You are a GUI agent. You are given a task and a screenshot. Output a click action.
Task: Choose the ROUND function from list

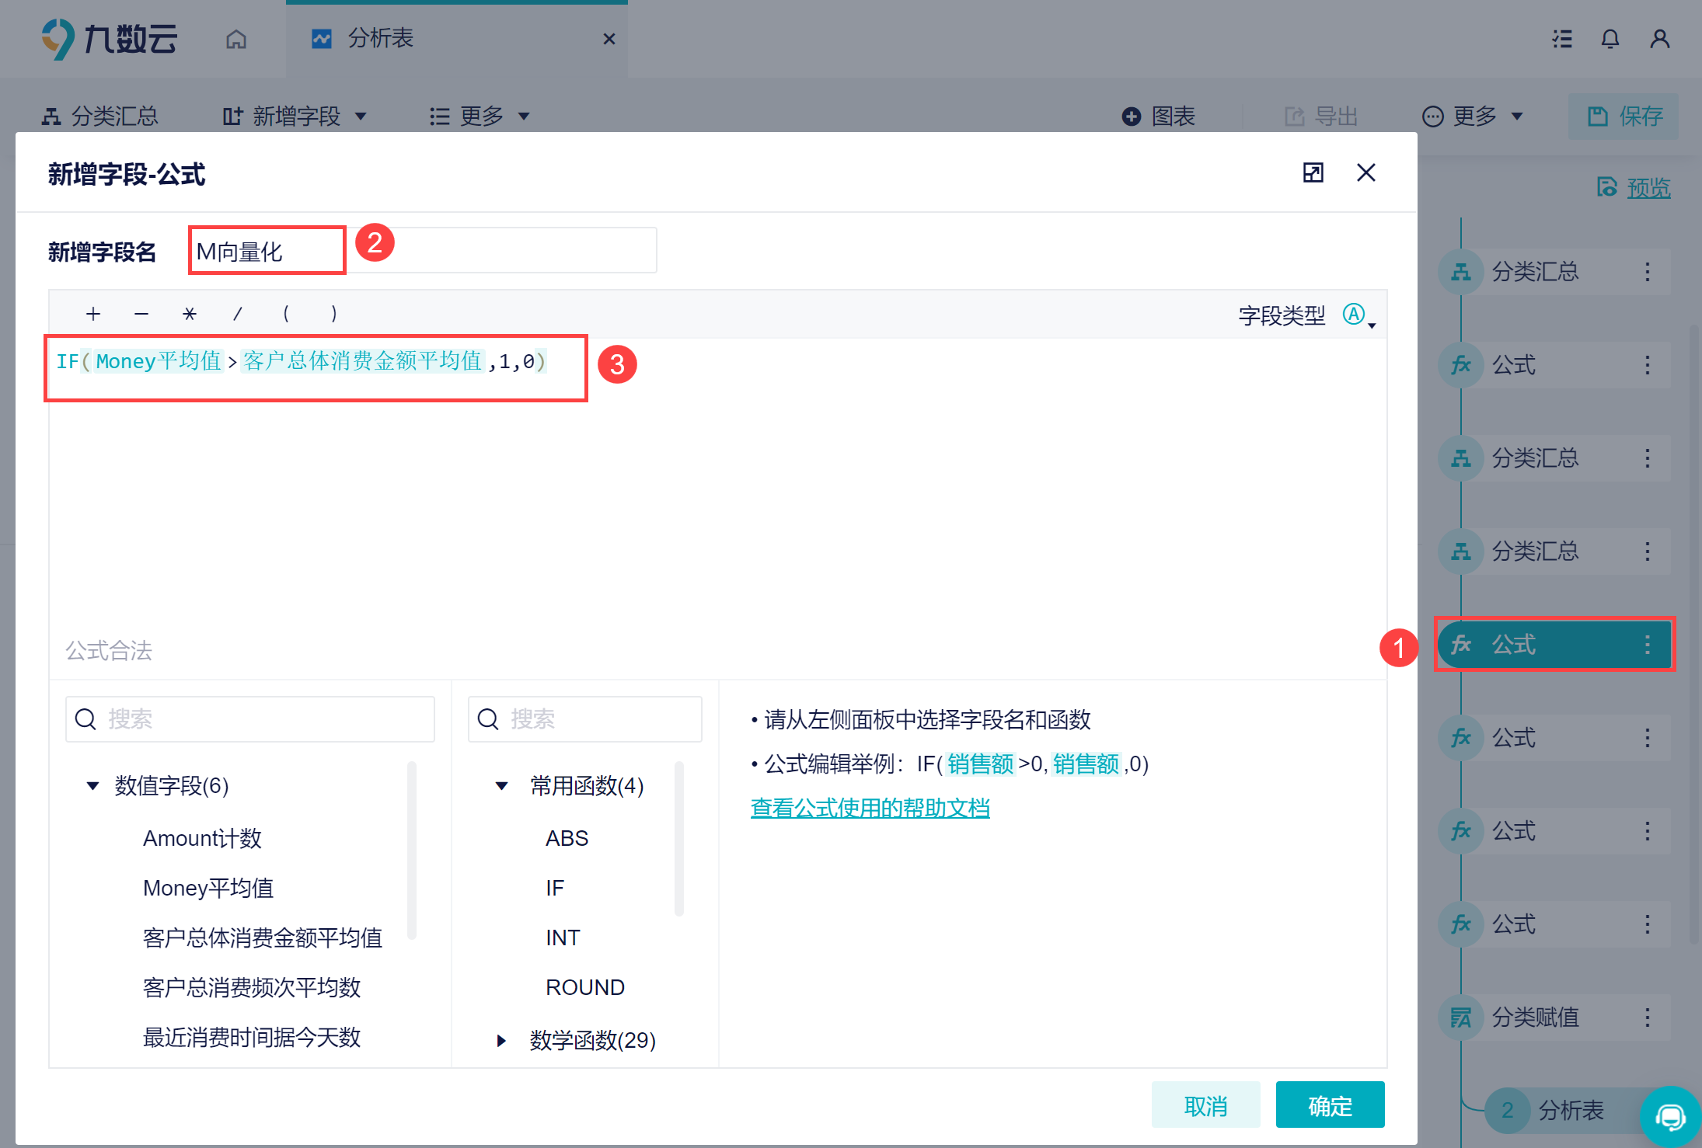coord(585,987)
